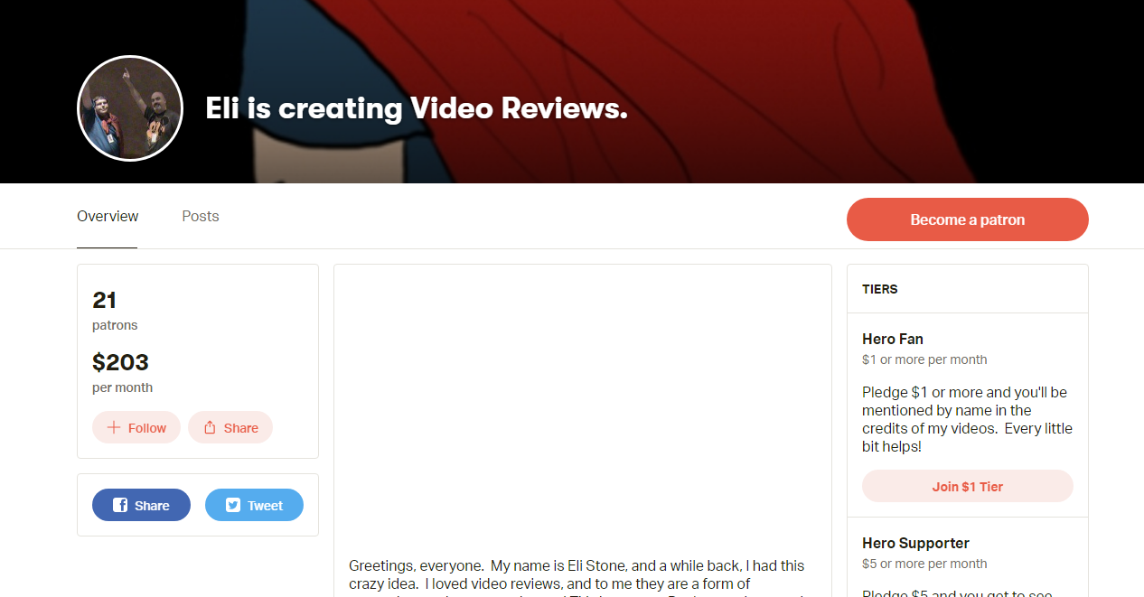Click the Become a patron button
Viewport: 1144px width, 597px height.
click(x=967, y=219)
